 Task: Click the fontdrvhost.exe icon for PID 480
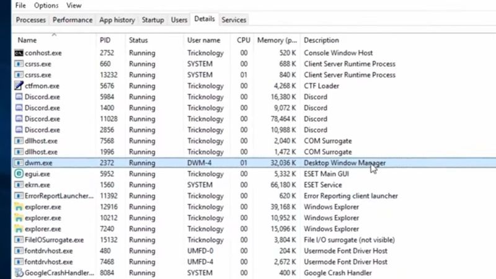click(x=19, y=251)
